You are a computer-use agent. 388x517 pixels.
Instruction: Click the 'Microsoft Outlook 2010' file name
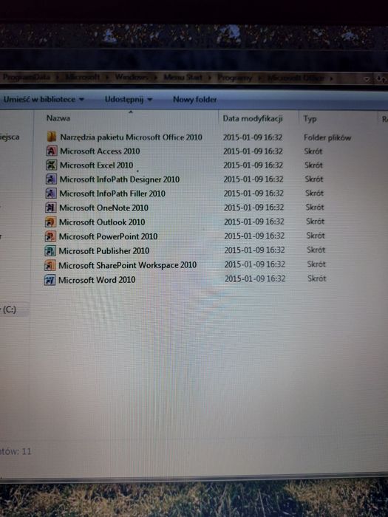tap(102, 222)
